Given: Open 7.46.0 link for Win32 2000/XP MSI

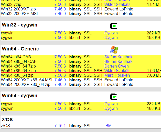Looking at the screenshot, I should [60, 14].
